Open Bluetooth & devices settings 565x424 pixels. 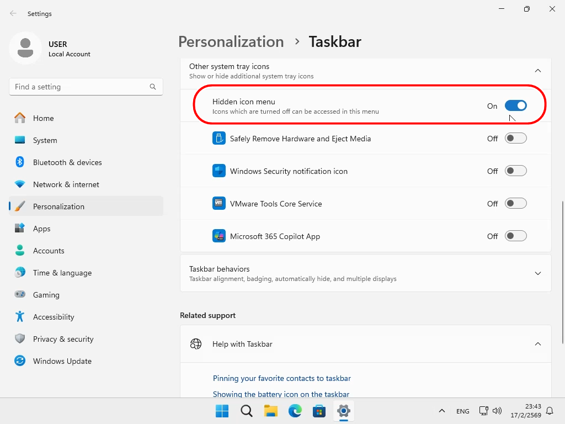tap(67, 162)
